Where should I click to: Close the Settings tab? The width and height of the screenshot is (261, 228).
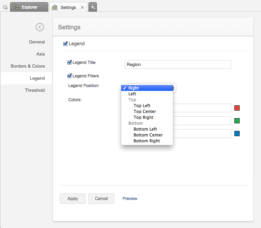[82, 7]
